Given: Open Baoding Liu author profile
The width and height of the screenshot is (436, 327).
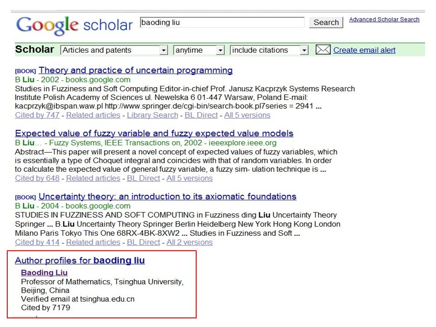Looking at the screenshot, I should (44, 272).
